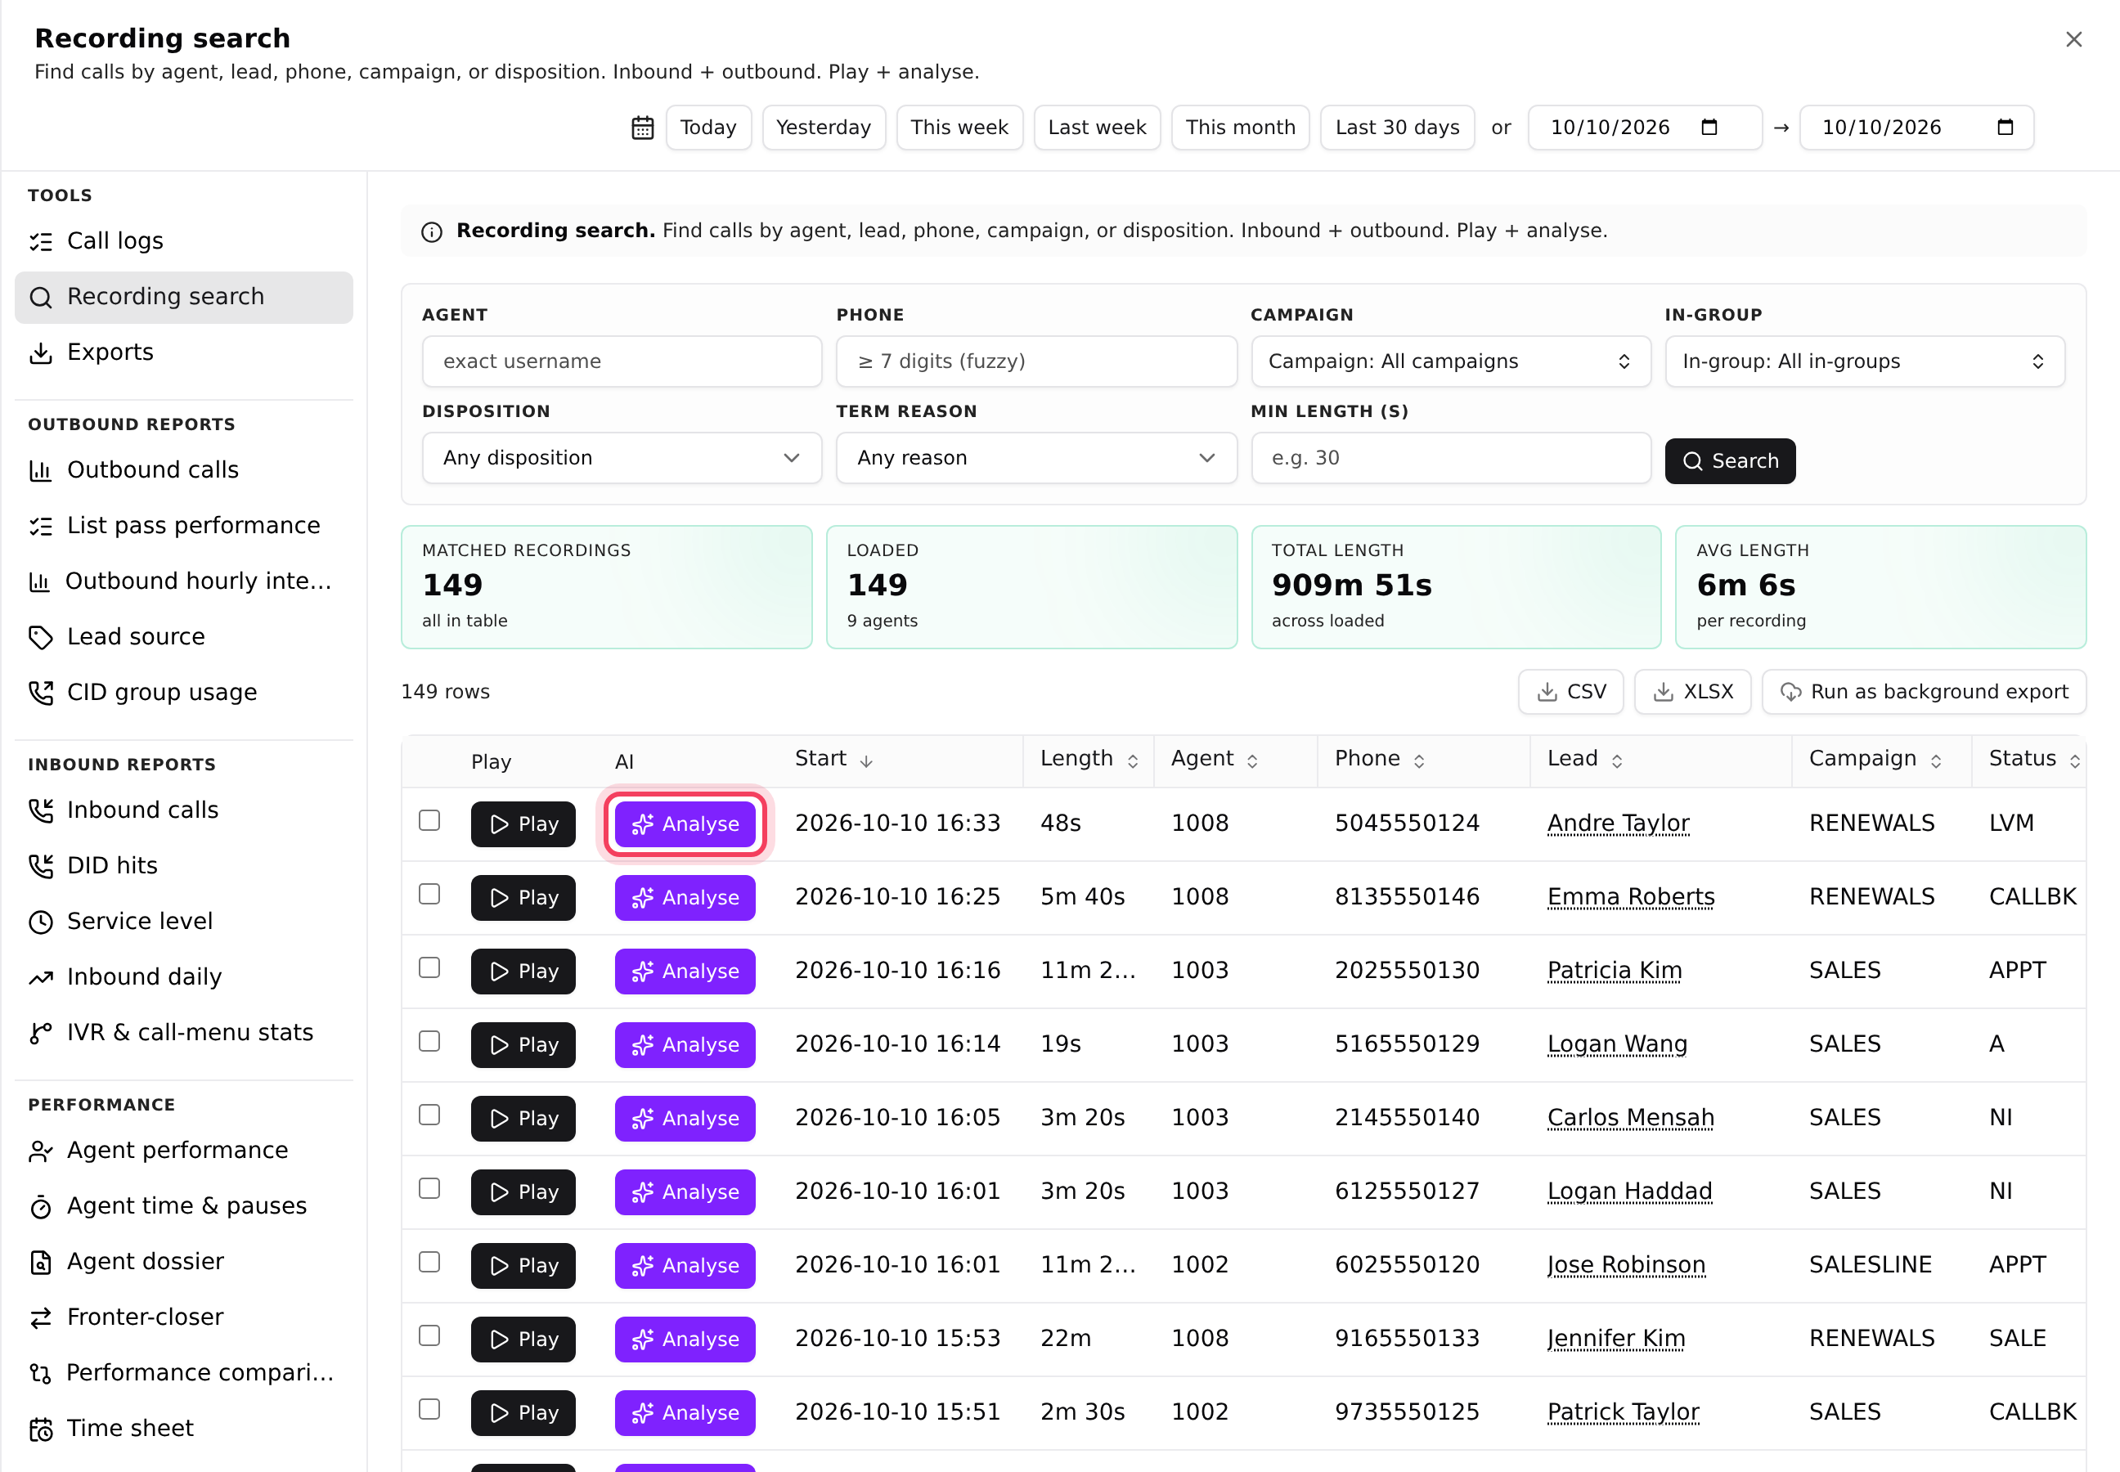Screen dimensions: 2120x1472
Task: Close the Recording search dialog
Action: pos(2073,39)
